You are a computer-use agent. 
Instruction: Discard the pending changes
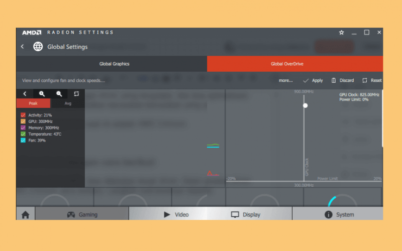(x=343, y=80)
